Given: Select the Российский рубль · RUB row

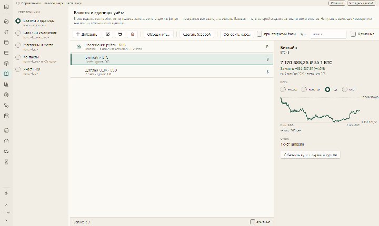Looking at the screenshot, I should [172, 47].
